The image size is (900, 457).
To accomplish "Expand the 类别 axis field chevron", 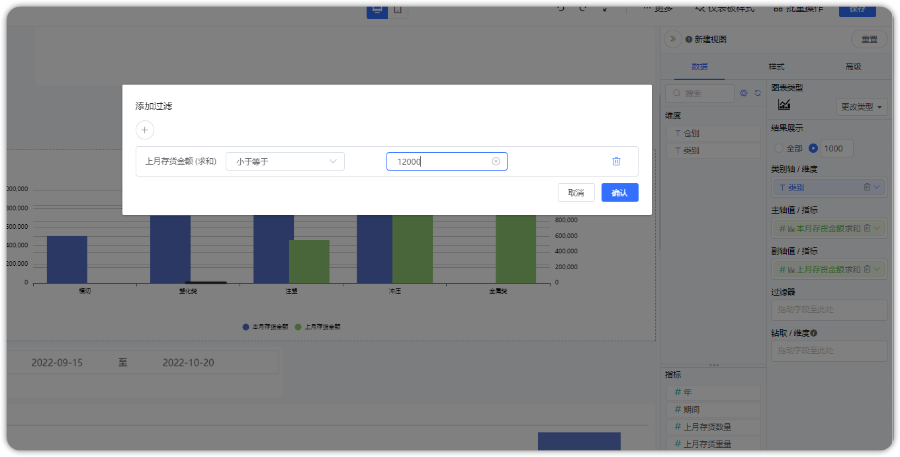I will coord(877,187).
